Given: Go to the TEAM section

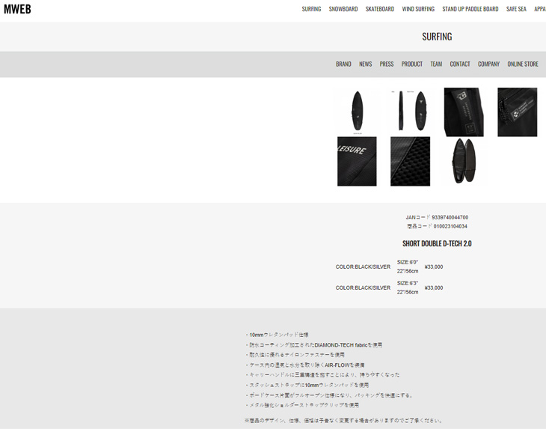Looking at the screenshot, I should pos(436,64).
